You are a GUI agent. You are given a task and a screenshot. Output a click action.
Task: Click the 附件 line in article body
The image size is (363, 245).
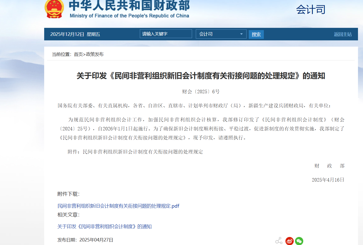pos(135,152)
